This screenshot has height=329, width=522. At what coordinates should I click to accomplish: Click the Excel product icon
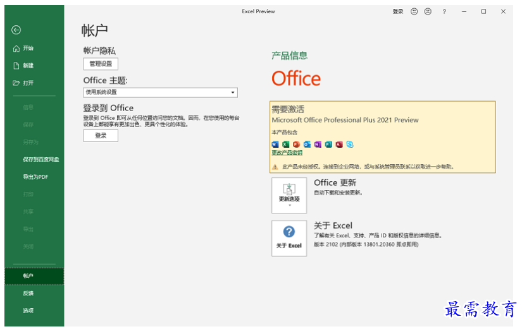click(285, 144)
